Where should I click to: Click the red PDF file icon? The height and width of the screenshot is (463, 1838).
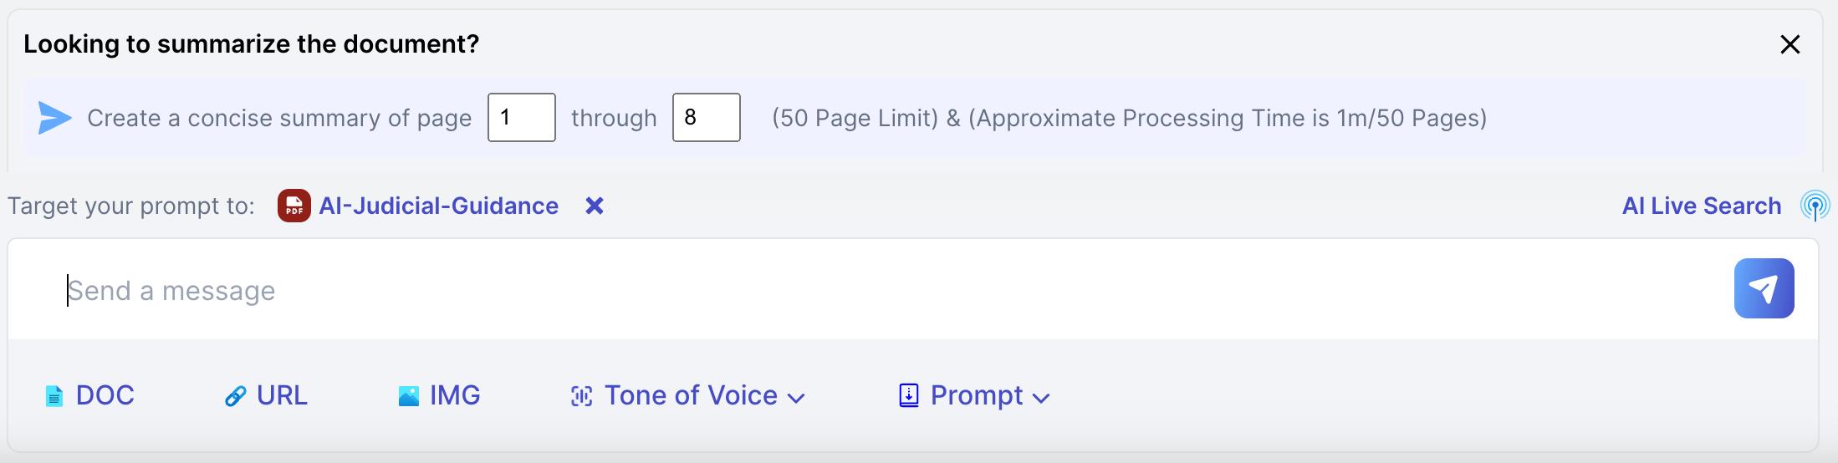click(x=294, y=206)
